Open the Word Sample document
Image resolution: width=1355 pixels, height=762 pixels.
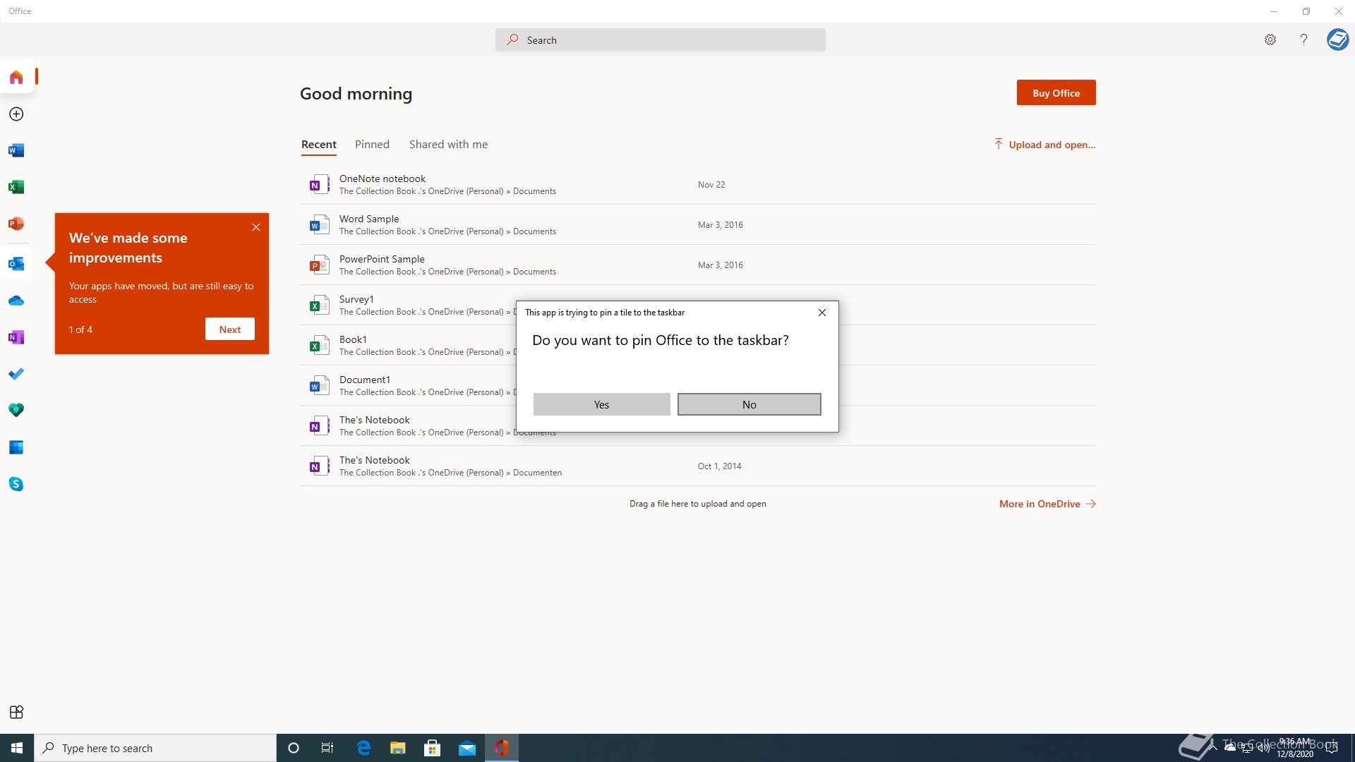point(697,224)
